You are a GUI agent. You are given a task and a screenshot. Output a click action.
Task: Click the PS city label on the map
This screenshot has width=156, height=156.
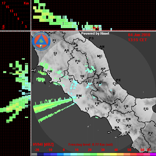91,38
